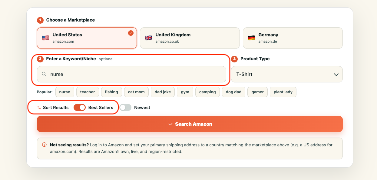Choose the popular keyword dog dad chip

tap(233, 92)
